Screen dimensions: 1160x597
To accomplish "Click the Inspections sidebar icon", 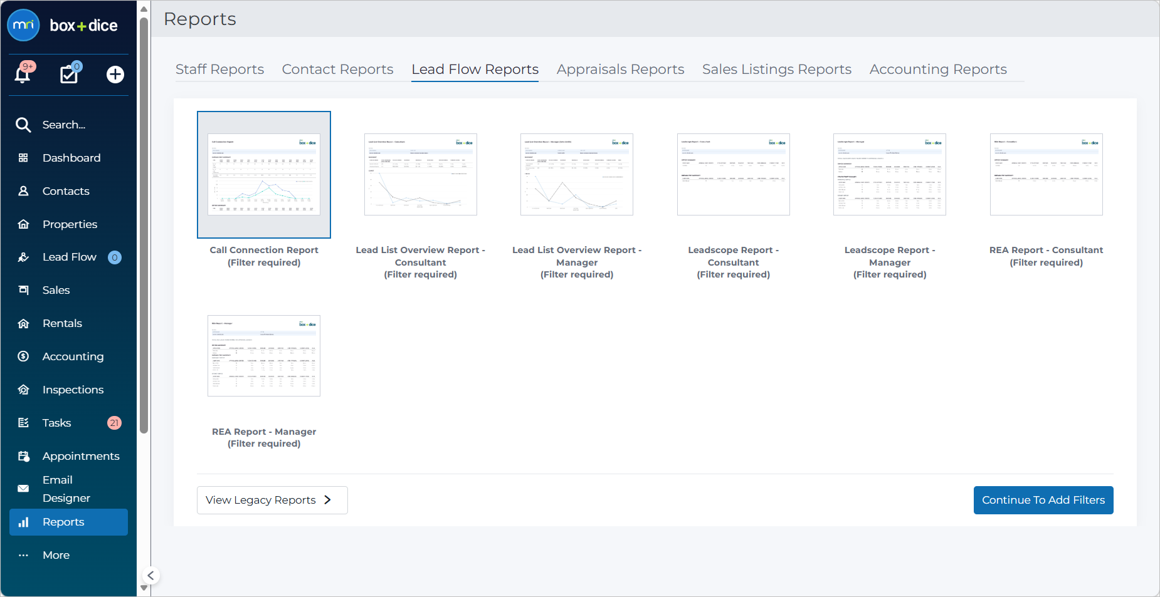I will (x=23, y=390).
